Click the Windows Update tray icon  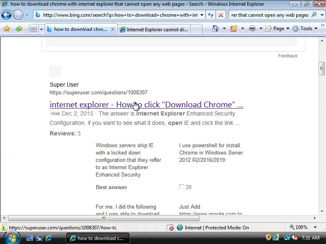click(x=276, y=237)
